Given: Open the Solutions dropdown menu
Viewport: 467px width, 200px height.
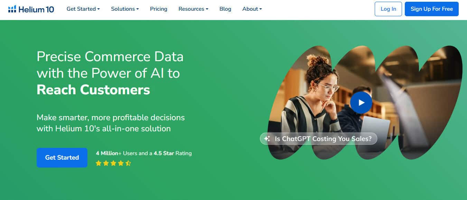Looking at the screenshot, I should [125, 9].
